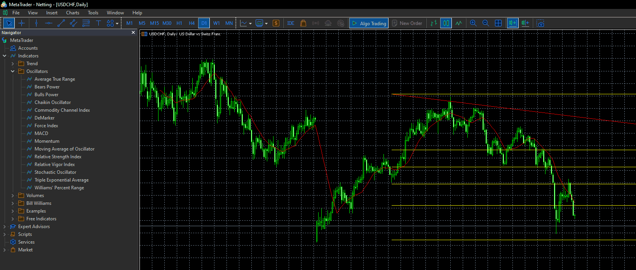Open the Market shopping bag icon
Screen dimensions: 636x270
click(303, 23)
